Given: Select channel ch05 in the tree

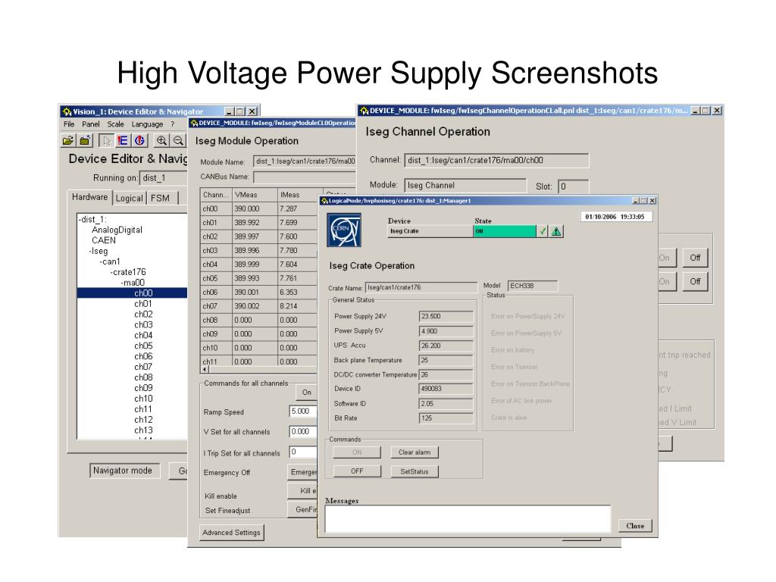Looking at the screenshot, I should [x=143, y=346].
